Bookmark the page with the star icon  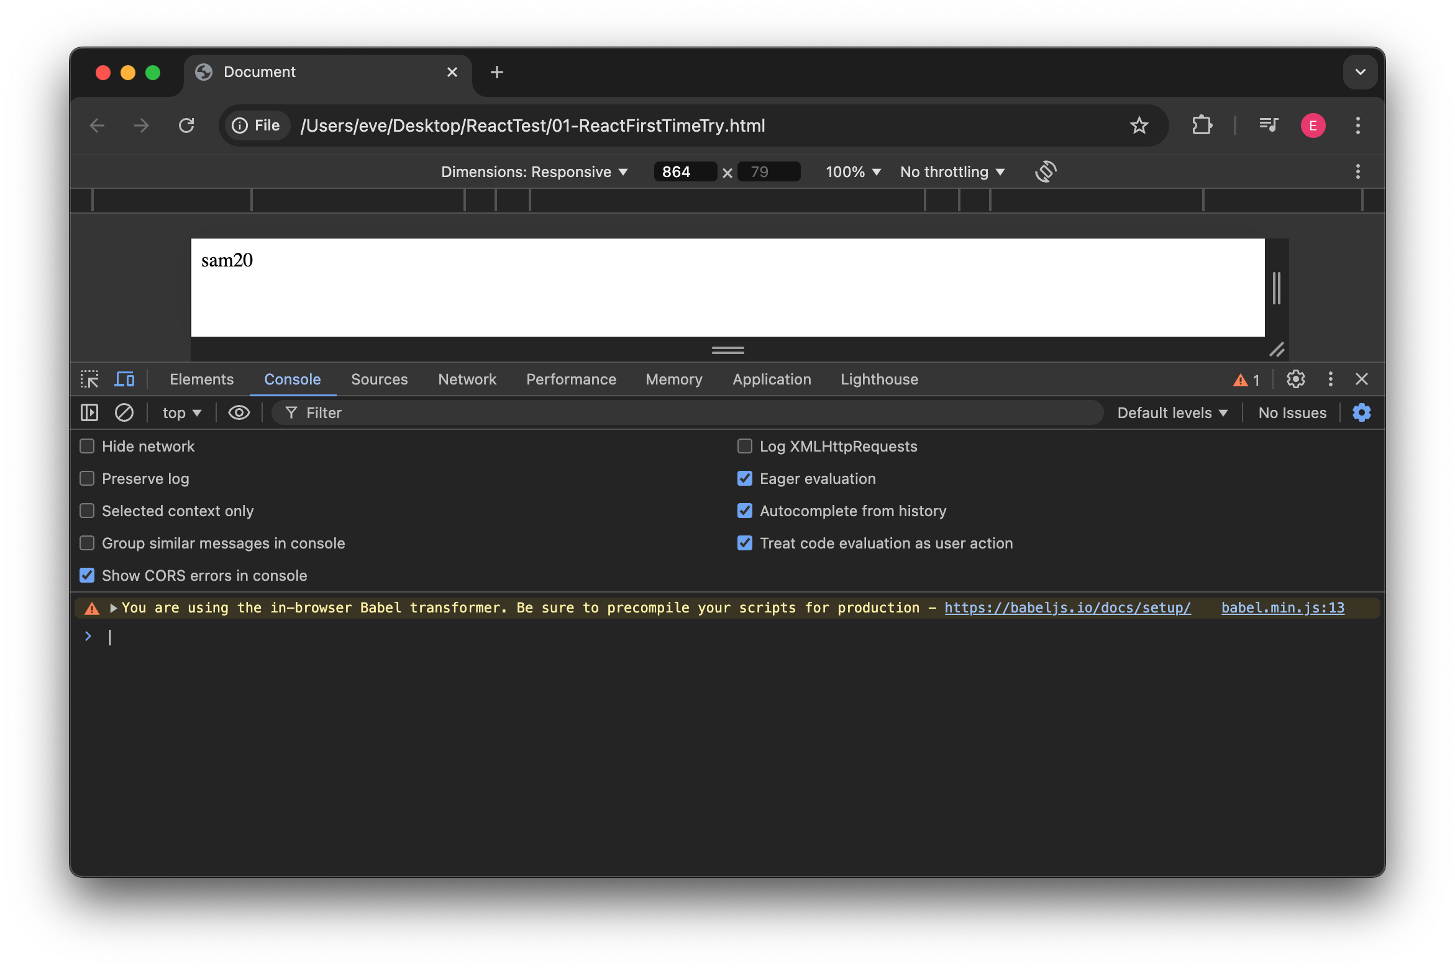coord(1139,125)
